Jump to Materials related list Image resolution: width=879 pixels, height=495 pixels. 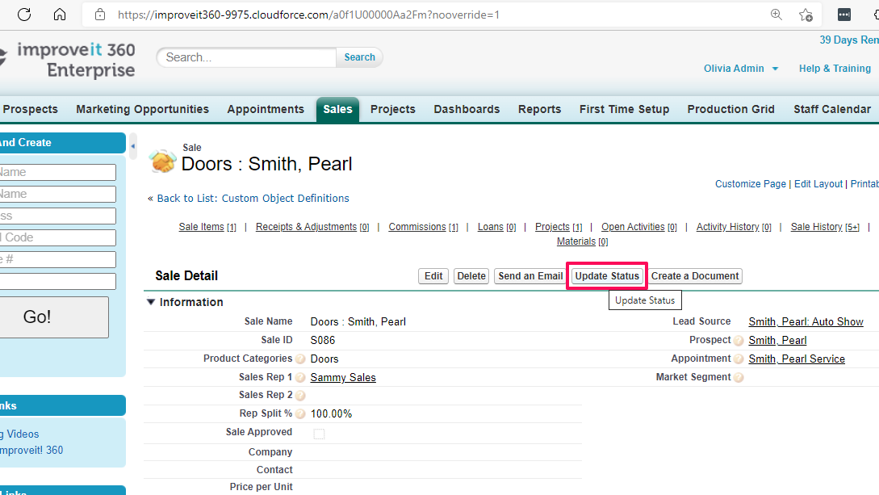click(583, 241)
